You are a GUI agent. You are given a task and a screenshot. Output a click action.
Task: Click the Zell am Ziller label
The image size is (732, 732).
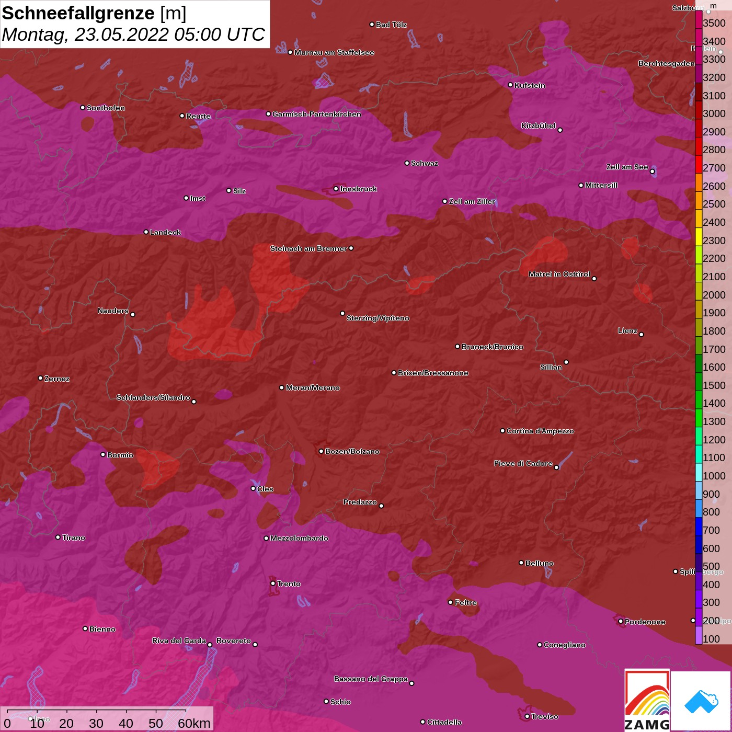[472, 201]
